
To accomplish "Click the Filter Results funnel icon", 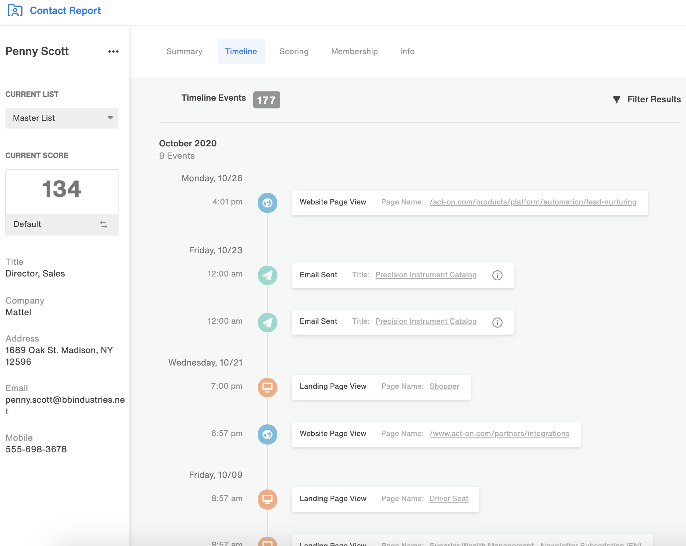I will [617, 100].
